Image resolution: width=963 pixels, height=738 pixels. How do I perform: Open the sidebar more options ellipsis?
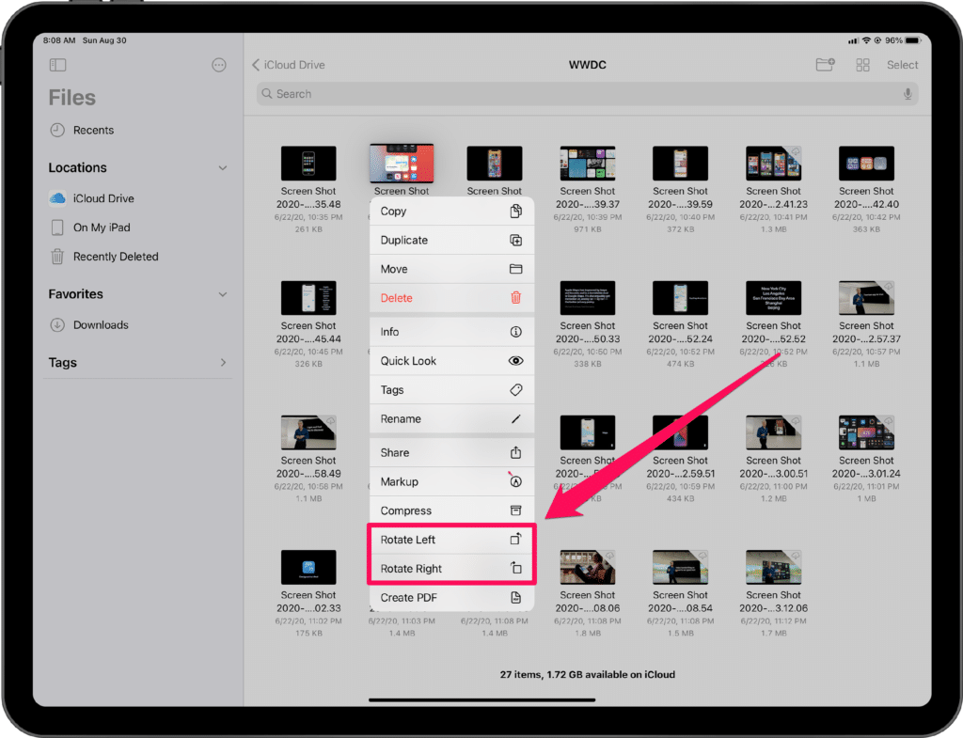219,65
